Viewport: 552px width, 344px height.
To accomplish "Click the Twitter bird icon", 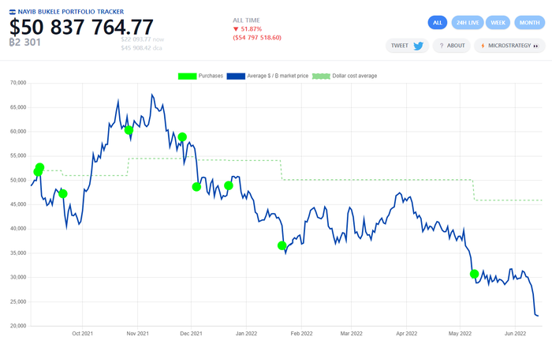I will 418,46.
